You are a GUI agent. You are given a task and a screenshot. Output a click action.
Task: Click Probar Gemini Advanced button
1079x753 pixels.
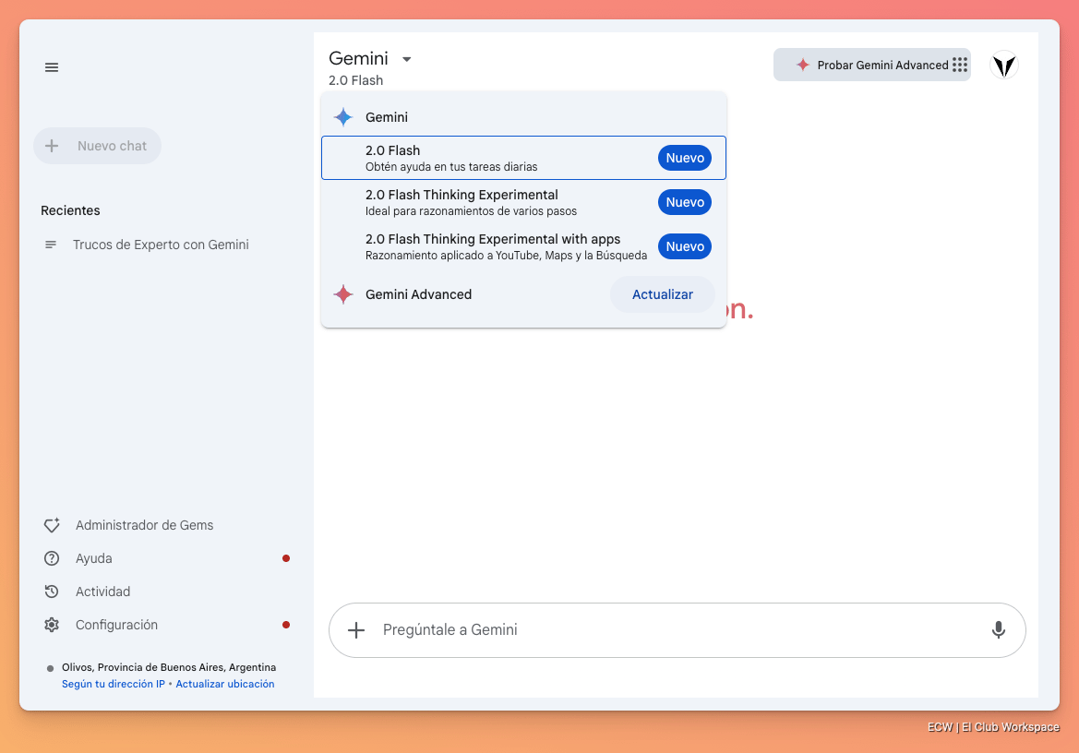point(872,65)
